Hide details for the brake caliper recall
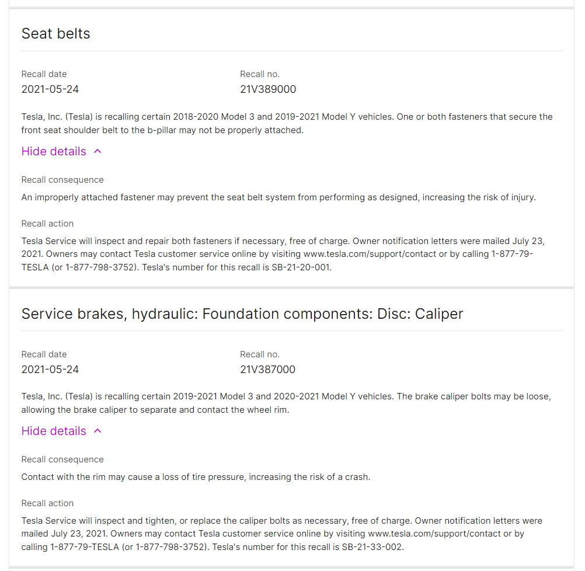 pyautogui.click(x=54, y=431)
